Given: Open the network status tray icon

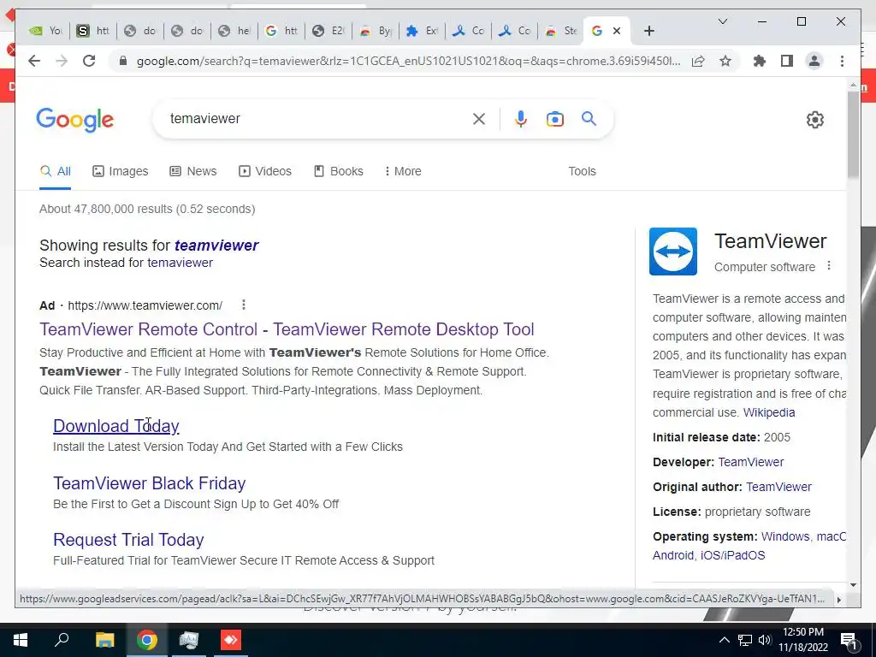Looking at the screenshot, I should click(745, 640).
